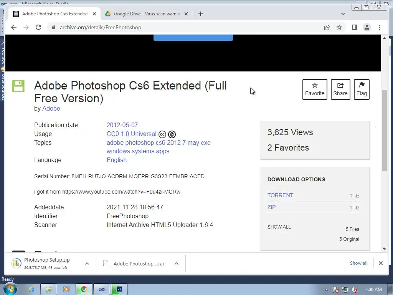Open the Photoshop taskbar icon
The image size is (393, 295).
[x=119, y=290]
